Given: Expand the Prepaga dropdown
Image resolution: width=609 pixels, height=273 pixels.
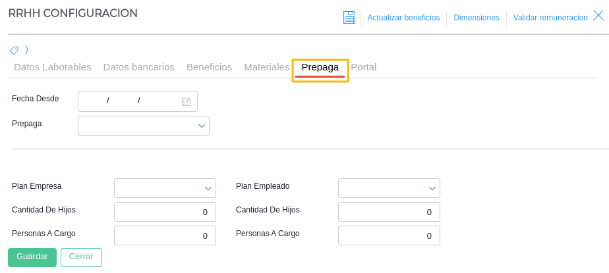Looking at the screenshot, I should click(202, 126).
